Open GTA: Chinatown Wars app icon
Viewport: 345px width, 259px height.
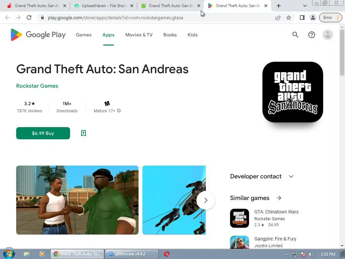240,218
